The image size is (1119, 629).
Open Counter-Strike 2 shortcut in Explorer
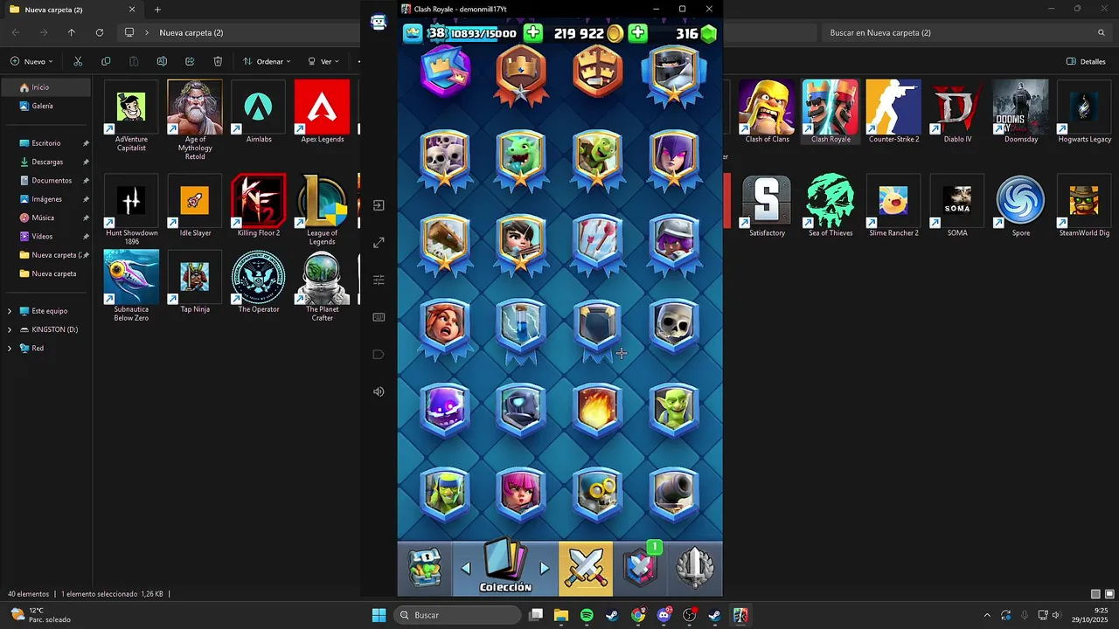coord(893,112)
